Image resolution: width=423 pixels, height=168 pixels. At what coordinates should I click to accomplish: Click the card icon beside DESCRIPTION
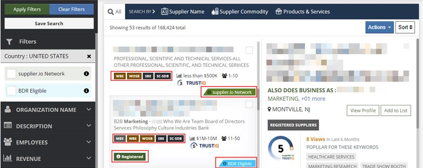[8, 125]
